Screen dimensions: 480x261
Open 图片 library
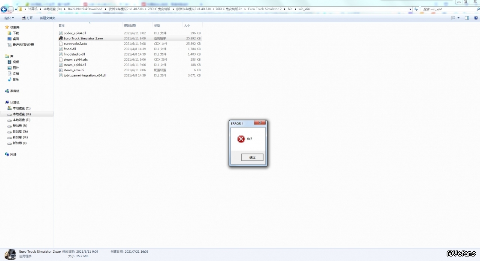pyautogui.click(x=16, y=68)
